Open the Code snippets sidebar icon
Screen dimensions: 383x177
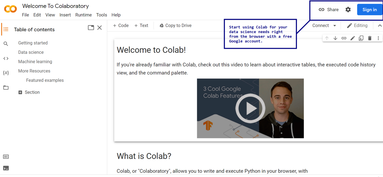[x=6, y=58]
